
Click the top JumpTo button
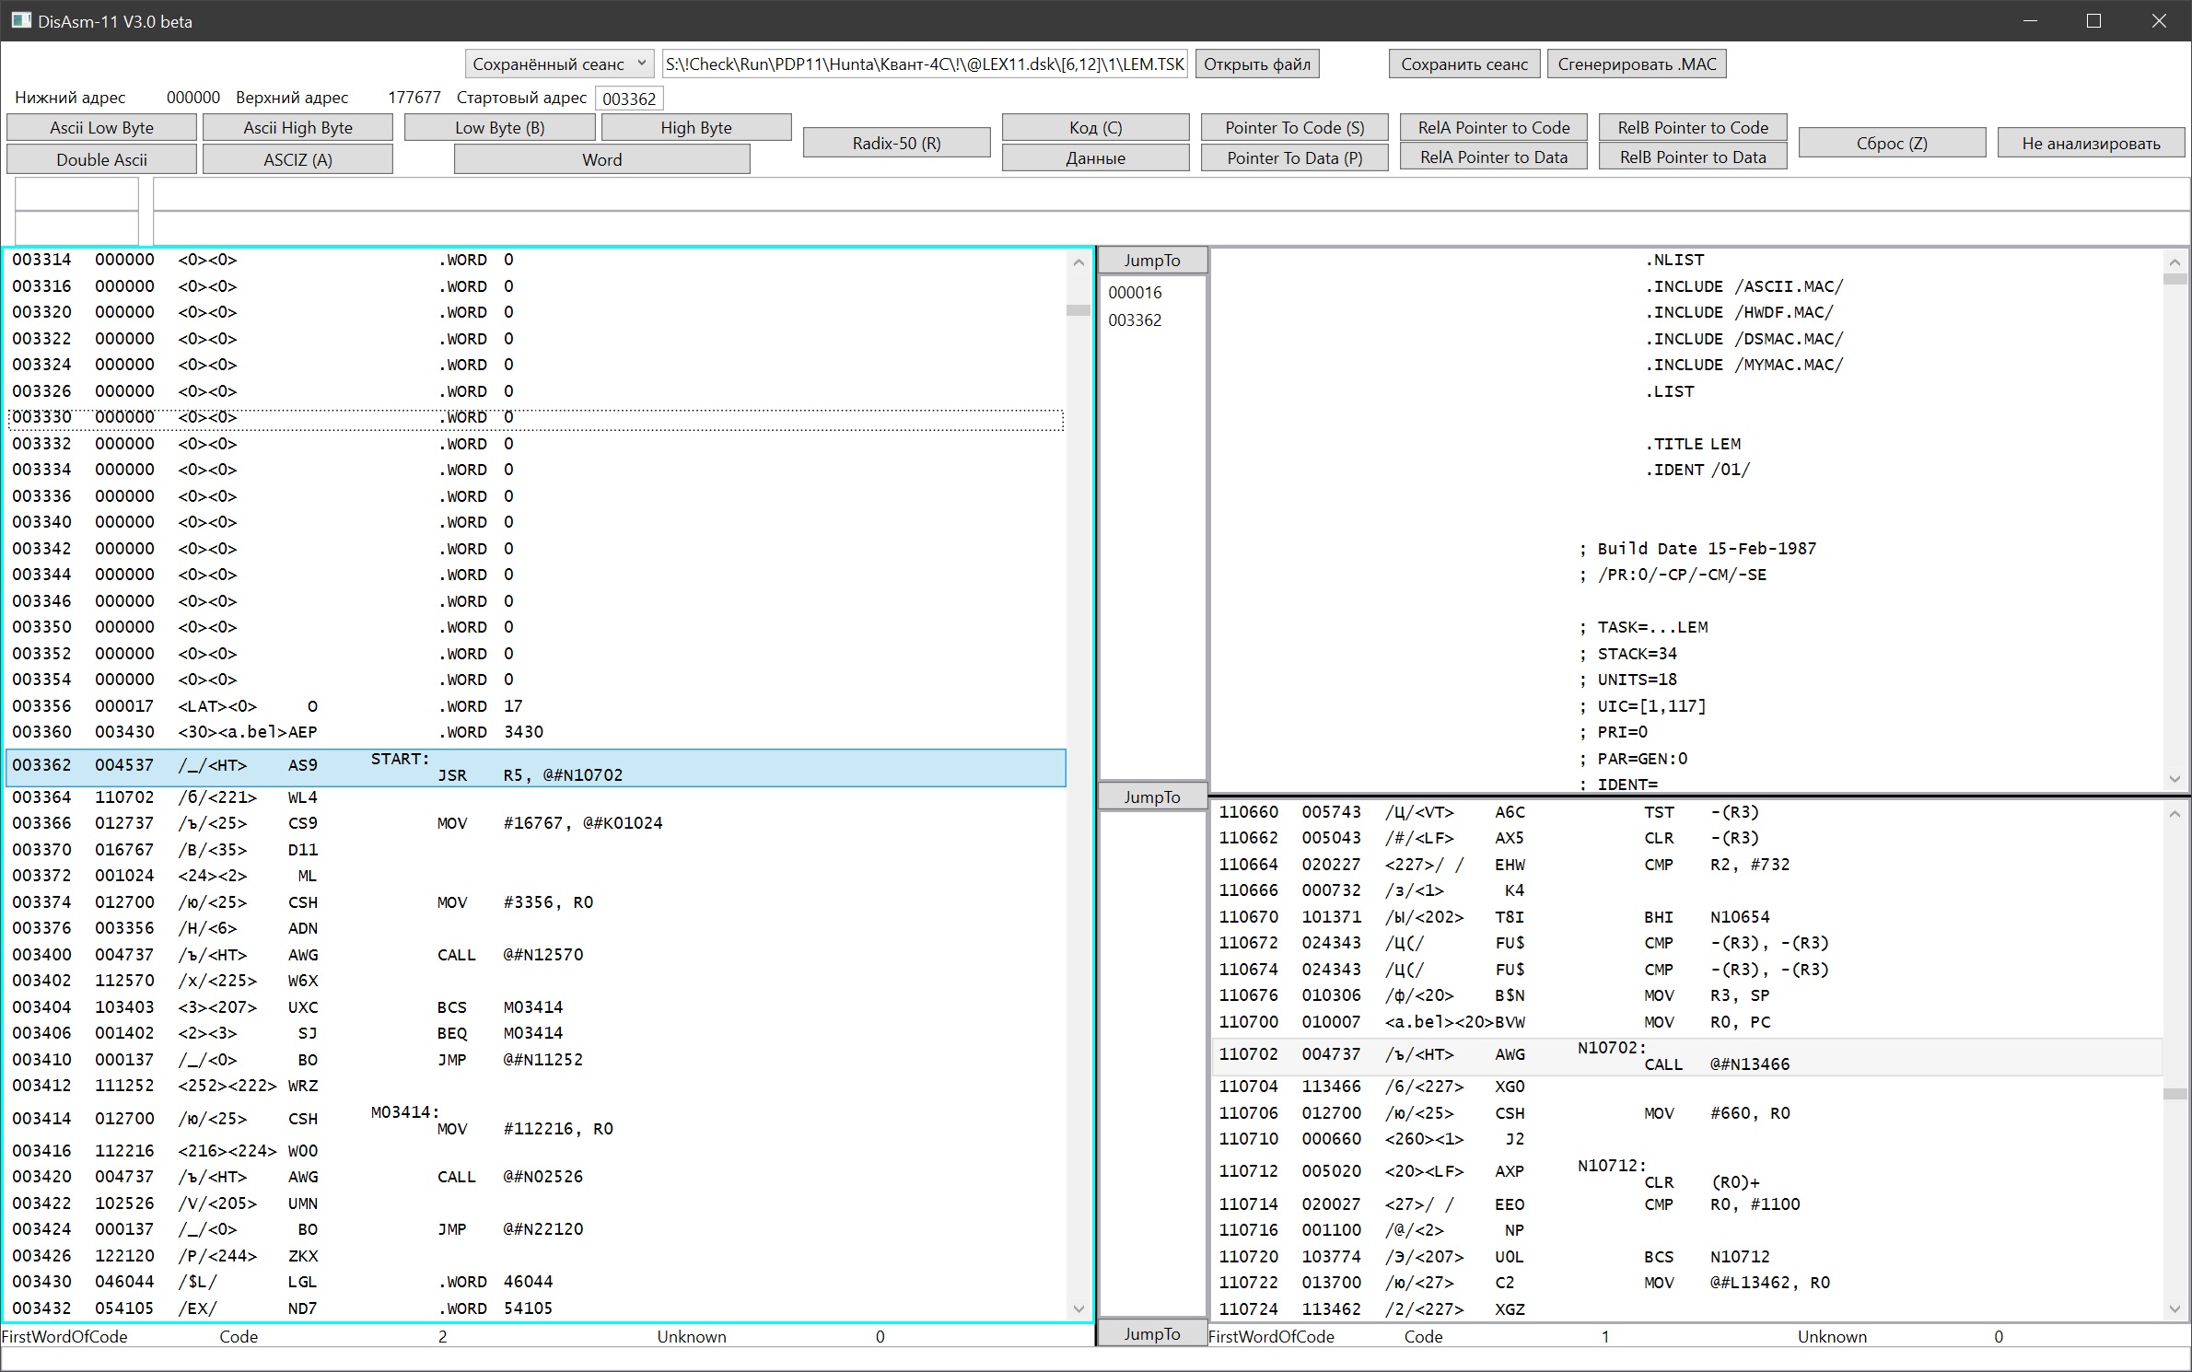(x=1151, y=261)
